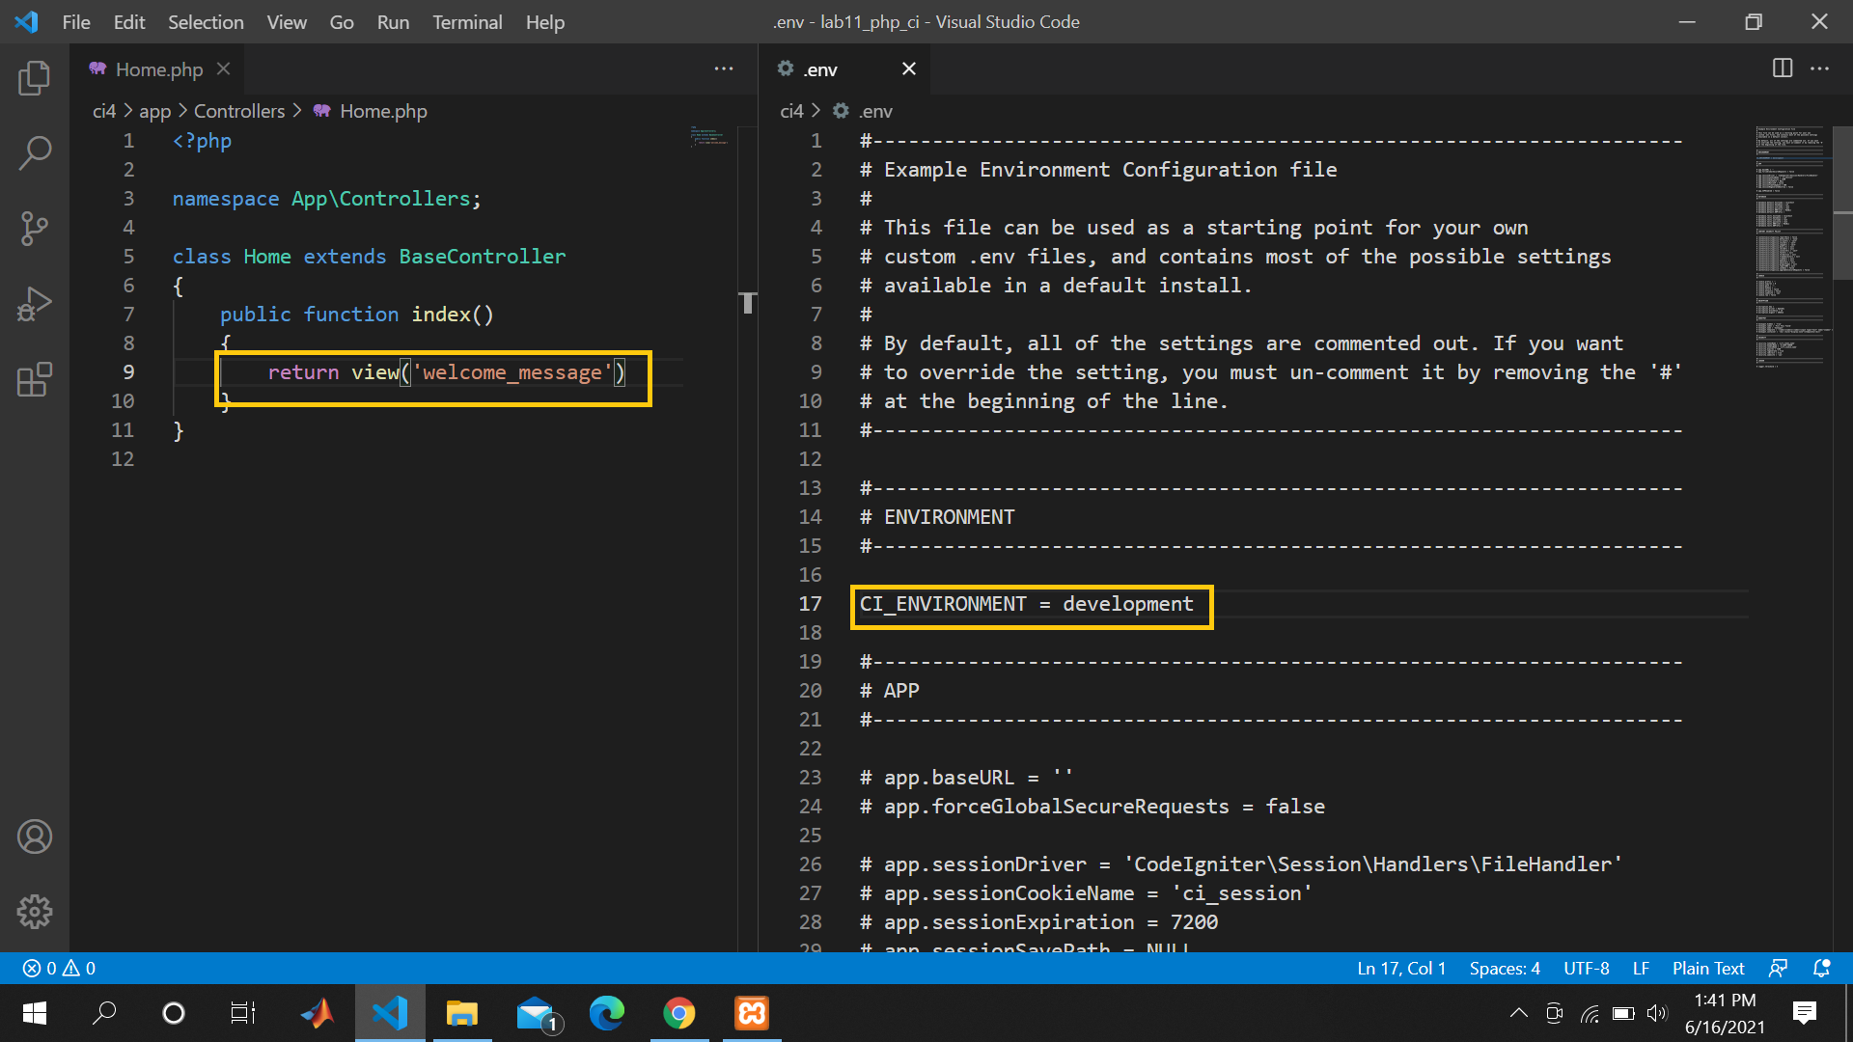The image size is (1853, 1042).
Task: Show hidden system tray icons
Action: coord(1518,1013)
